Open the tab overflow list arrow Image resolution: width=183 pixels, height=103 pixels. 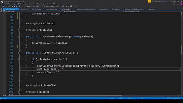(182, 9)
